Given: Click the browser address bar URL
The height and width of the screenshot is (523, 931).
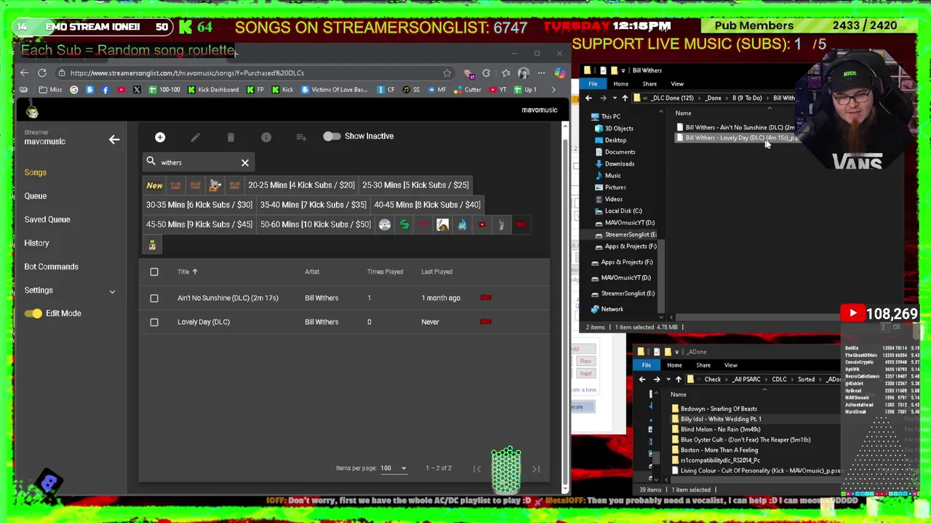Looking at the screenshot, I should pyautogui.click(x=187, y=73).
